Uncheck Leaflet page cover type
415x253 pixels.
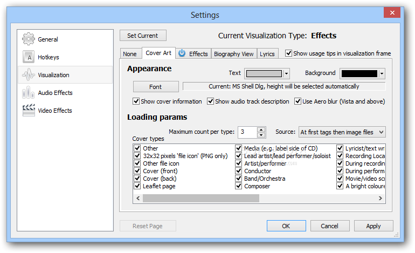pyautogui.click(x=137, y=186)
